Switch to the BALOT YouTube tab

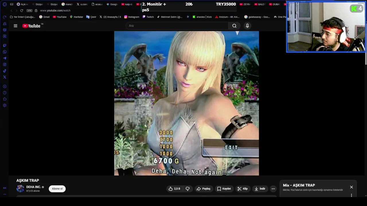260,4
